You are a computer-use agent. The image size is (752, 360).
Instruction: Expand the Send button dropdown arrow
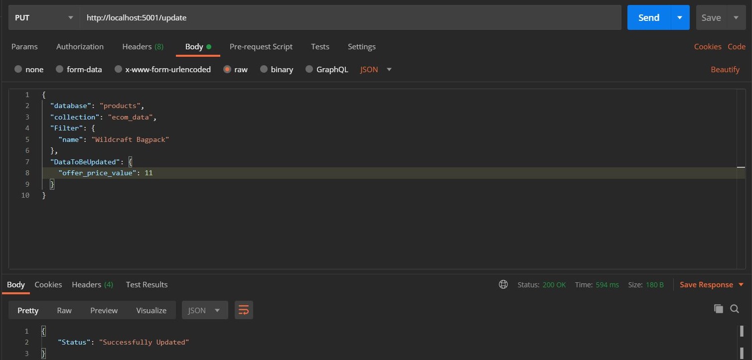[680, 17]
